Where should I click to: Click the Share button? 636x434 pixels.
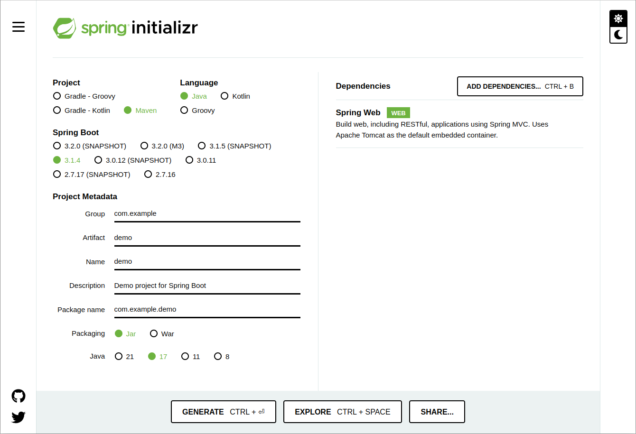click(x=437, y=412)
